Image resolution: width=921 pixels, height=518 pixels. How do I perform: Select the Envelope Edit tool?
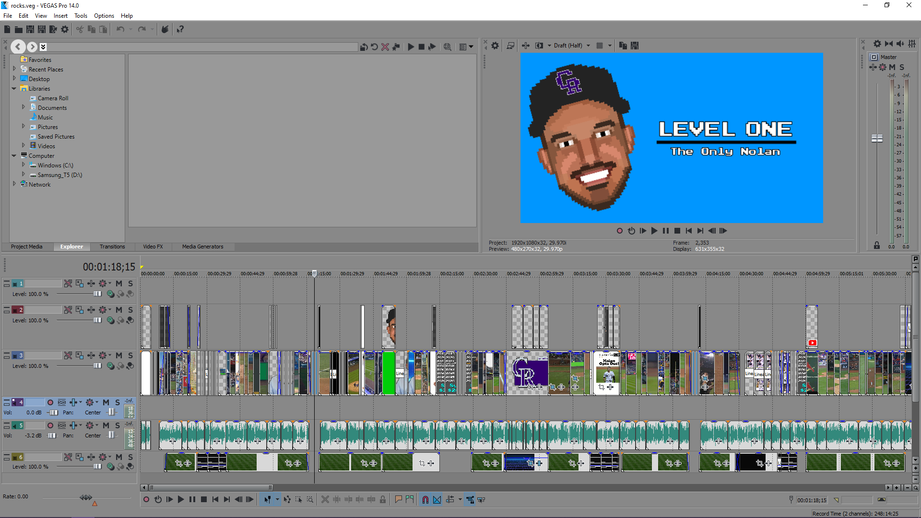[x=287, y=500]
